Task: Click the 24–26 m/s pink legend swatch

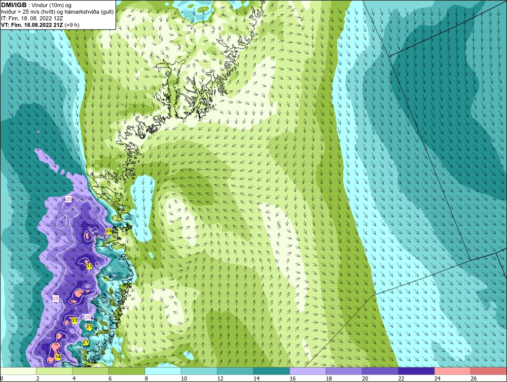Action: (x=453, y=371)
